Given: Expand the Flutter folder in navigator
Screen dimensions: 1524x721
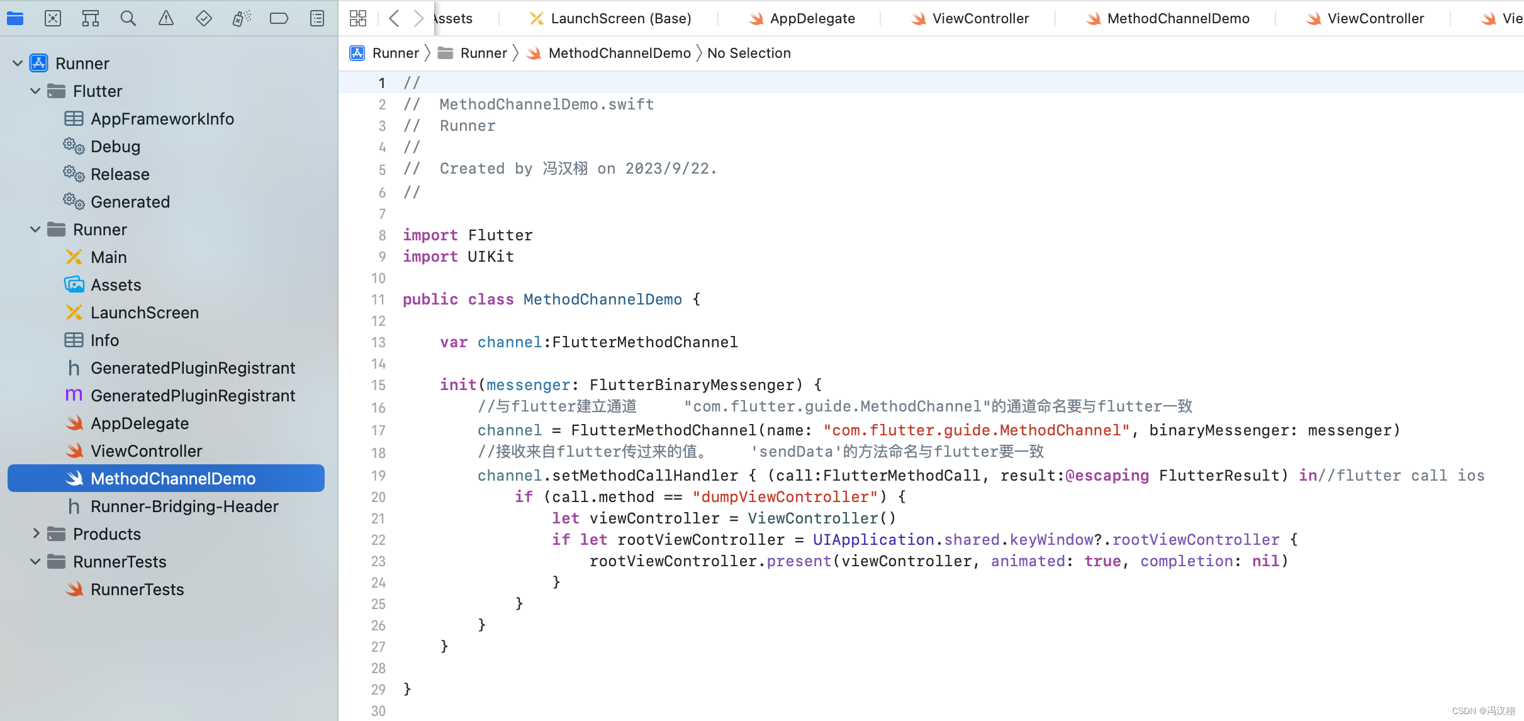Looking at the screenshot, I should point(35,91).
